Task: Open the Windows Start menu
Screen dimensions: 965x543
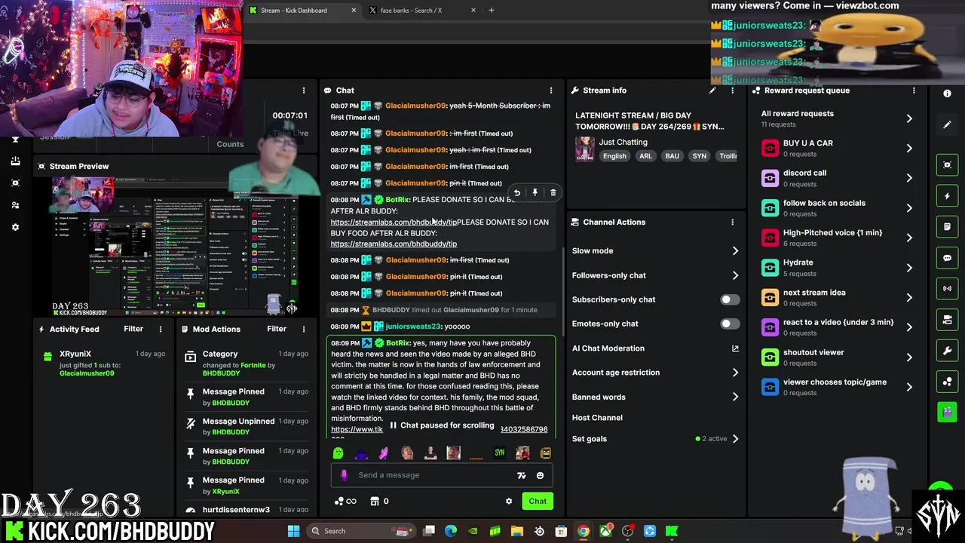Action: [x=293, y=531]
